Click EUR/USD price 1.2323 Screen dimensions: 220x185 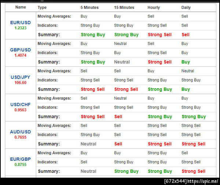[x=21, y=28]
